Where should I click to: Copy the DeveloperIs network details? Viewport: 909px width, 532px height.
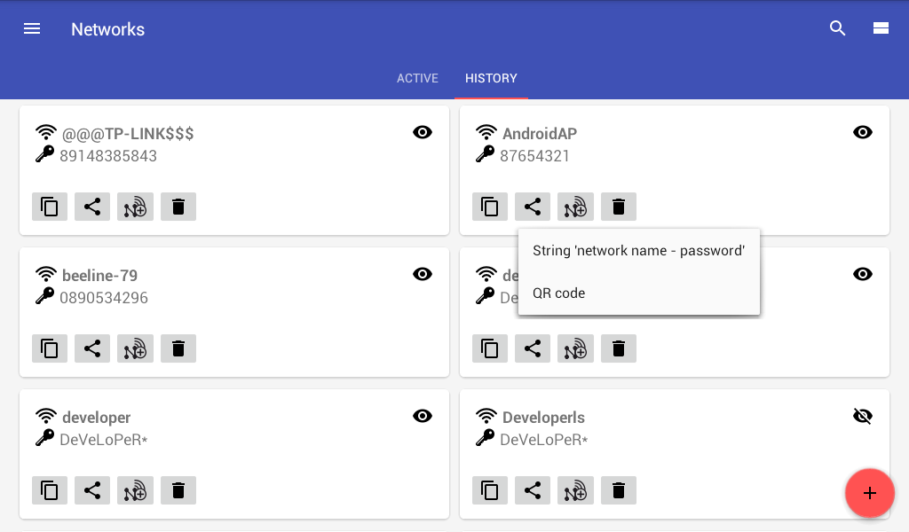tap(490, 490)
